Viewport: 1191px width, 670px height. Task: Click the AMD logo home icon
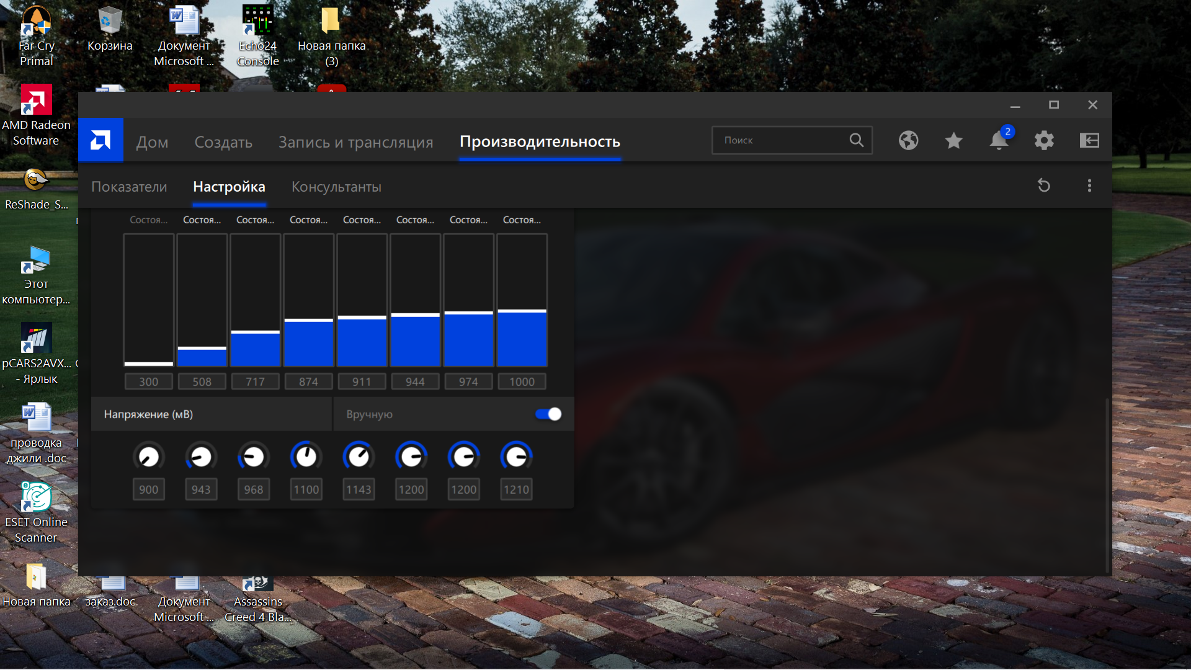100,140
